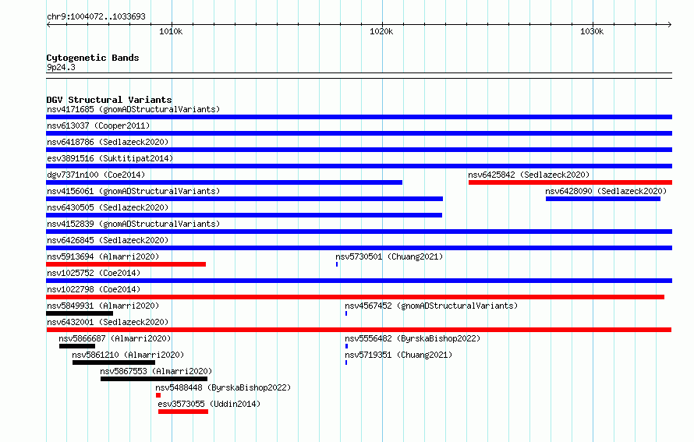Click the red nsv6432001 variant bar
This screenshot has height=442, width=694.
(359, 330)
